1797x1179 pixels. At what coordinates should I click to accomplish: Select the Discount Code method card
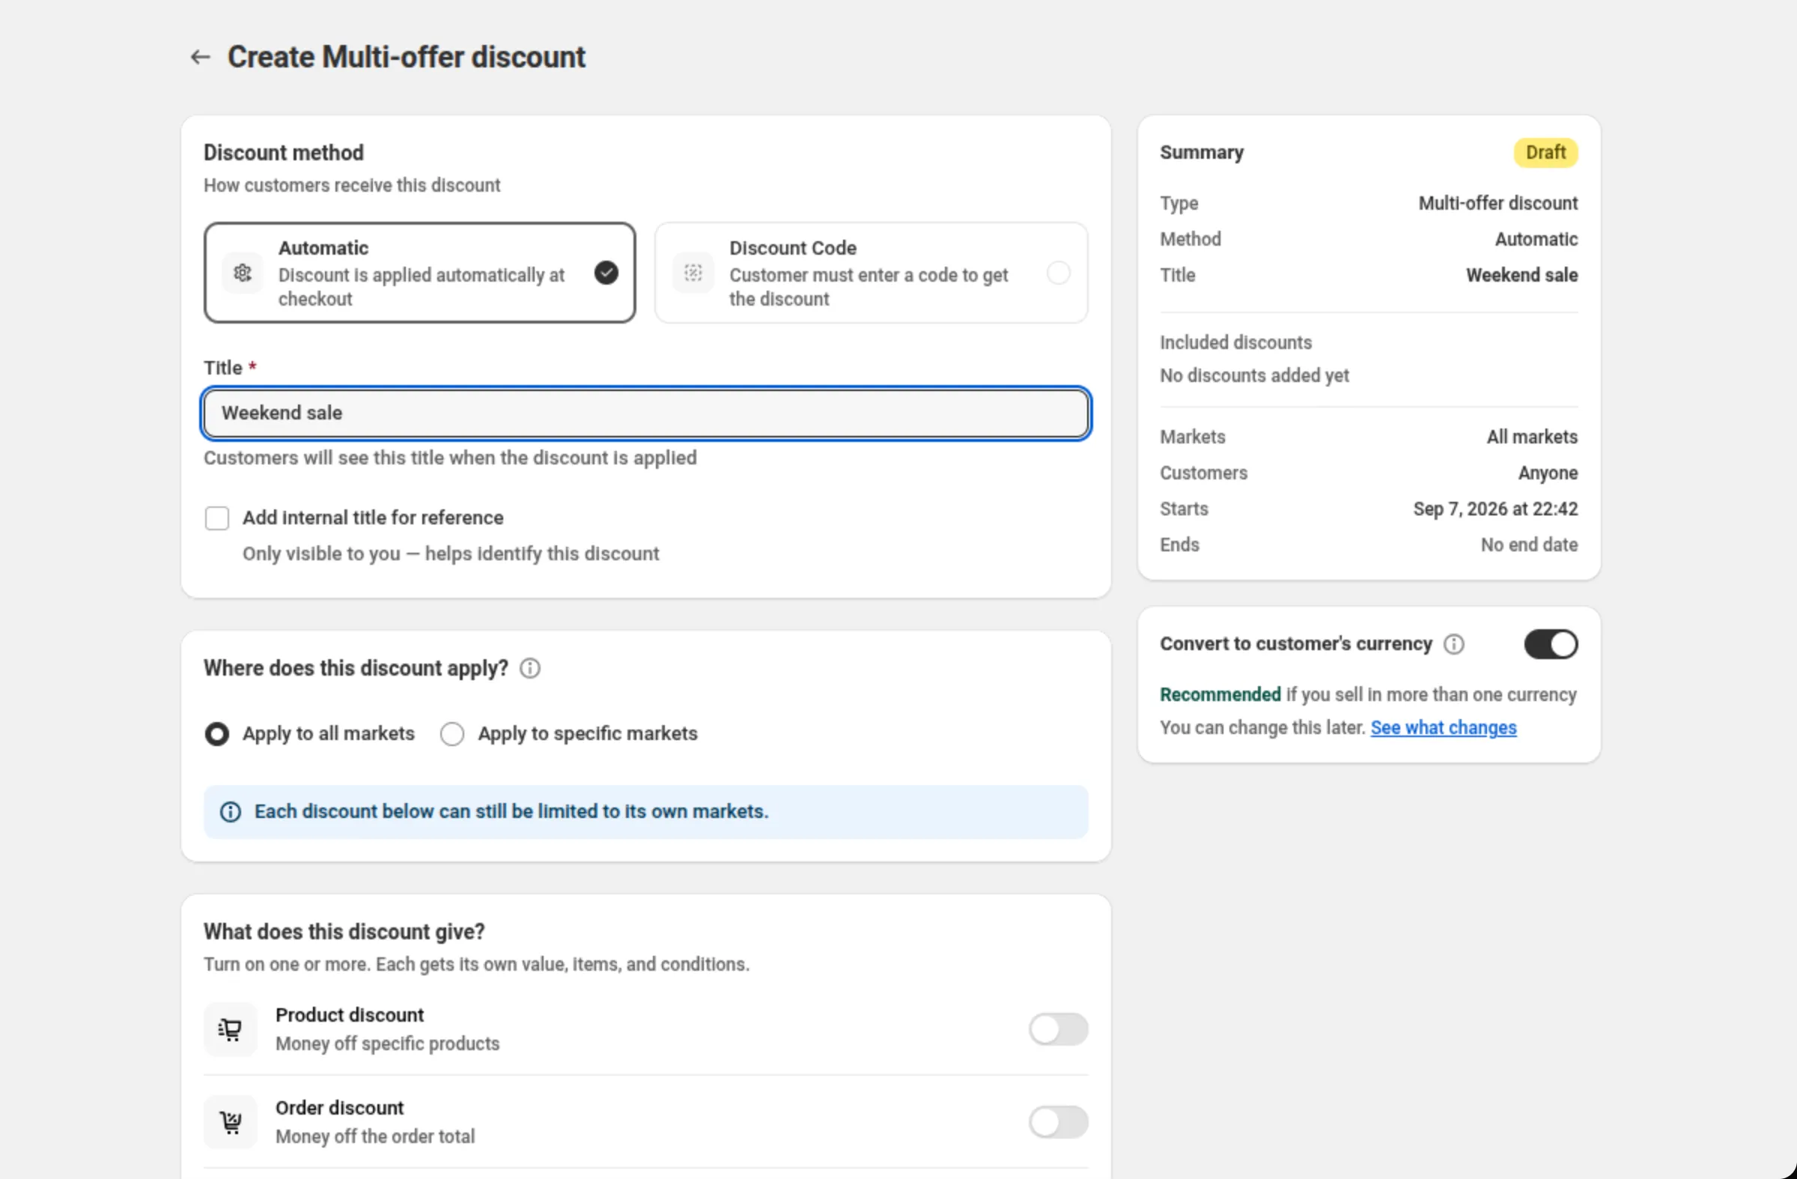pyautogui.click(x=872, y=273)
